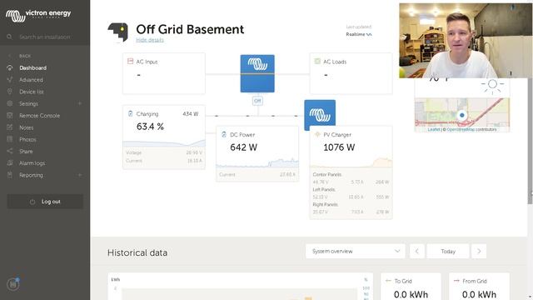533x300 pixels.
Task: Click the From Grid arrow icon
Action: coord(456,281)
